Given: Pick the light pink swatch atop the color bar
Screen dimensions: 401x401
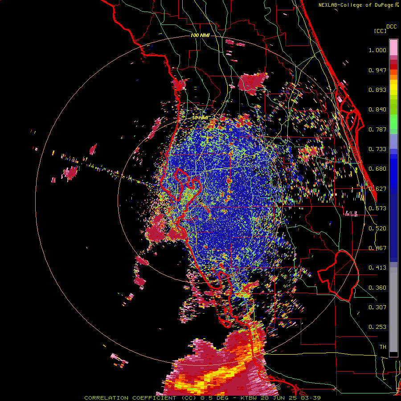Looking at the screenshot, I should point(393,47).
